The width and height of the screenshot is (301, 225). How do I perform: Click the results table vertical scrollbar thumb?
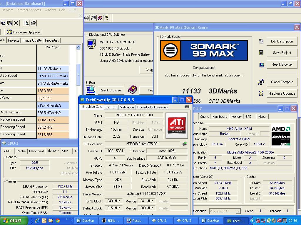(78, 74)
